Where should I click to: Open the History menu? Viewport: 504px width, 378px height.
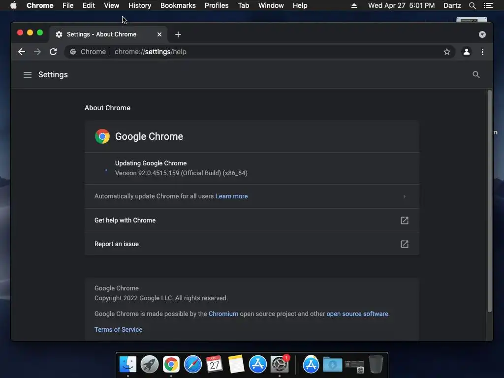click(x=140, y=5)
